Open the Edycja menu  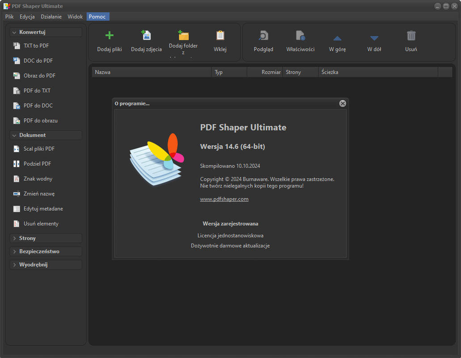pos(27,17)
